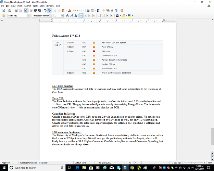Open the Window menu
This screenshot has width=214, height=171.
(x=50, y=6)
